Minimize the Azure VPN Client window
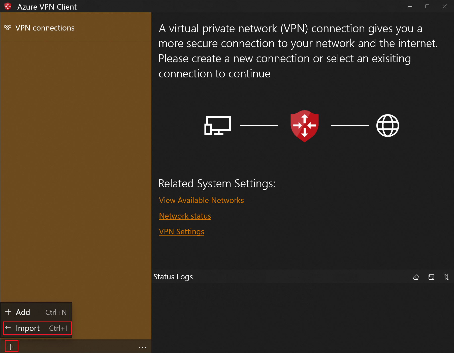The image size is (454, 353). 410,7
